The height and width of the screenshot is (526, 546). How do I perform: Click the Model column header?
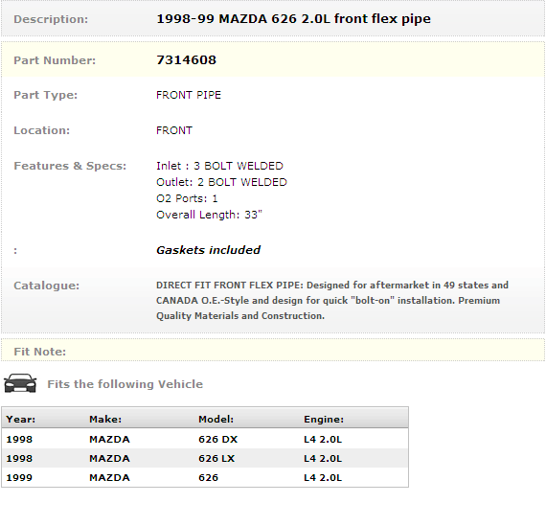[216, 419]
